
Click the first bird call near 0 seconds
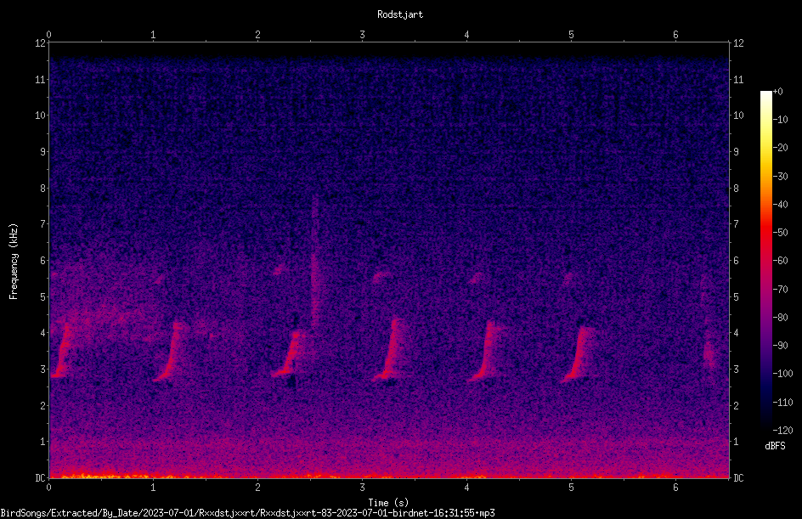(61, 351)
